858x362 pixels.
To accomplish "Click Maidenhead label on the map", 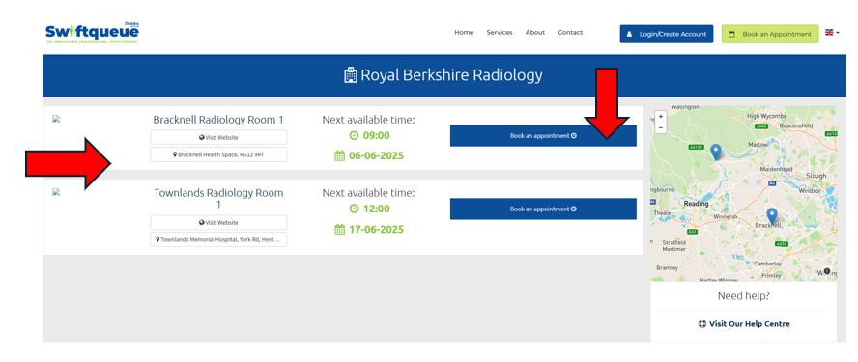I will tap(776, 170).
